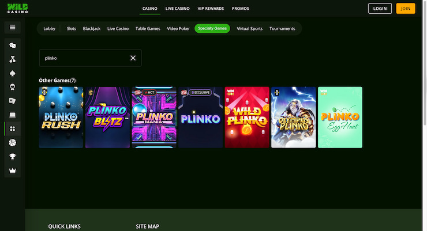Select the cherries slots icon in the sidebar
Screen dimensions: 427x231
(x=12, y=59)
